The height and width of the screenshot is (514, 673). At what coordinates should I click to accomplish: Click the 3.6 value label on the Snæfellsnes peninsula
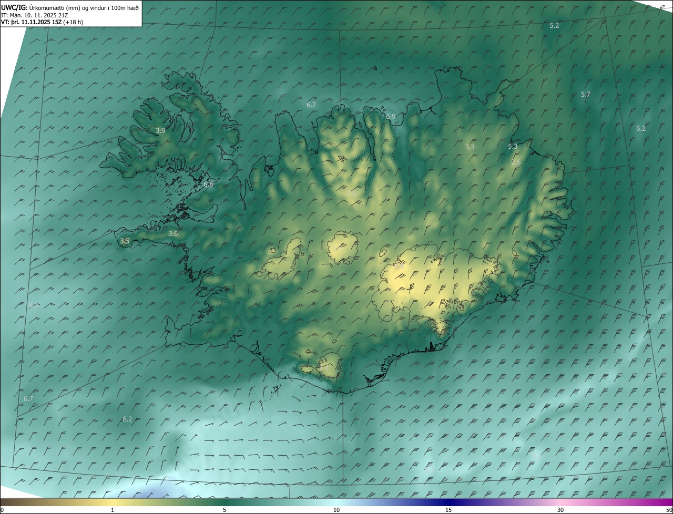pos(173,233)
